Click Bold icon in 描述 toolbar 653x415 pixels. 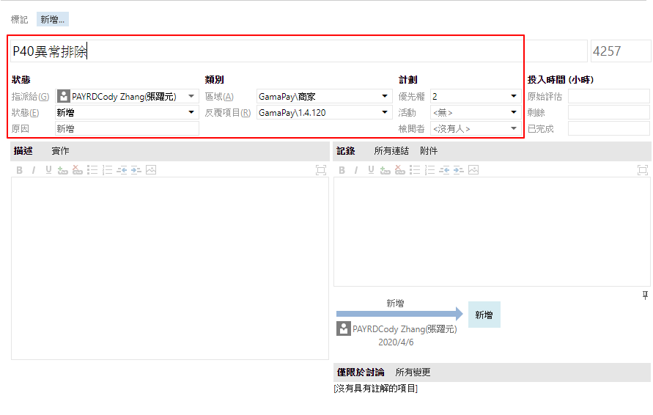[19, 170]
